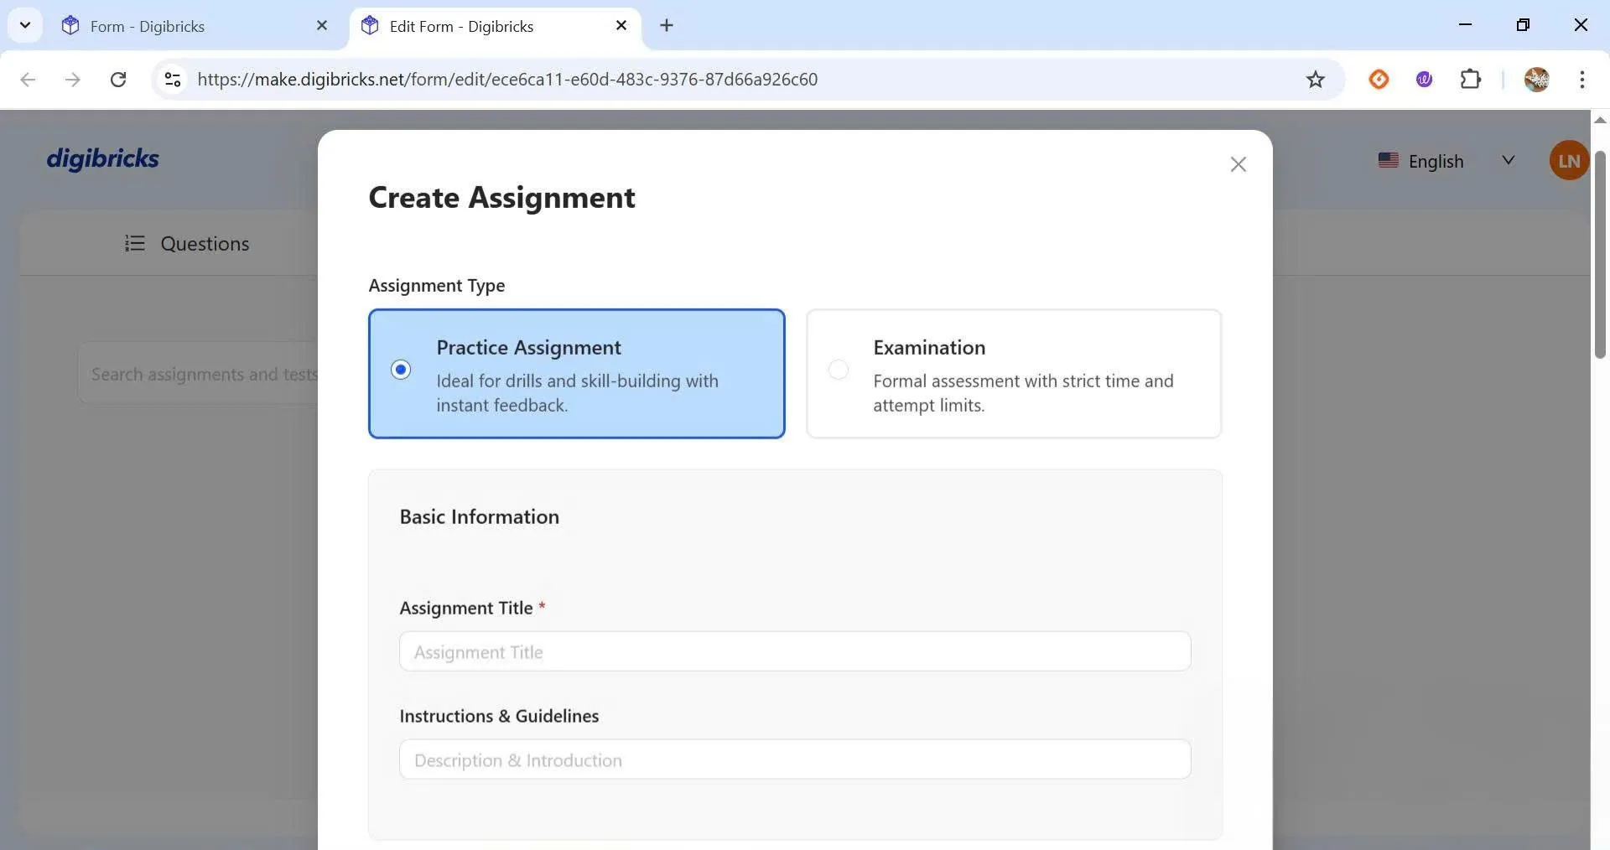Click the site information icon in address bar
The height and width of the screenshot is (850, 1610).
pyautogui.click(x=173, y=80)
